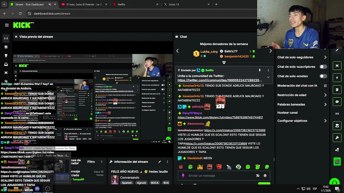Open a new browser tab
The image size is (344, 193).
tap(216, 4)
